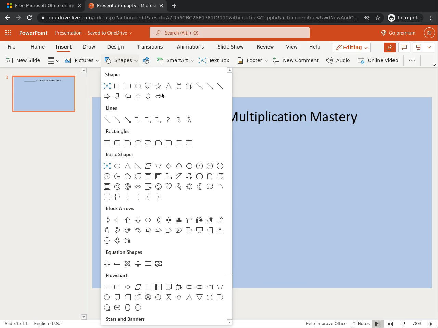Choose the chevron block arrow
438x328 pixels.
(179, 230)
